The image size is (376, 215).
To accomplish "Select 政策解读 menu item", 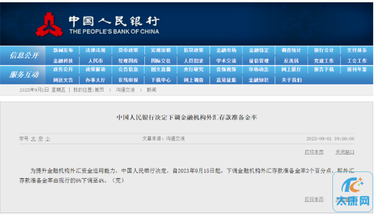I will tap(96, 70).
